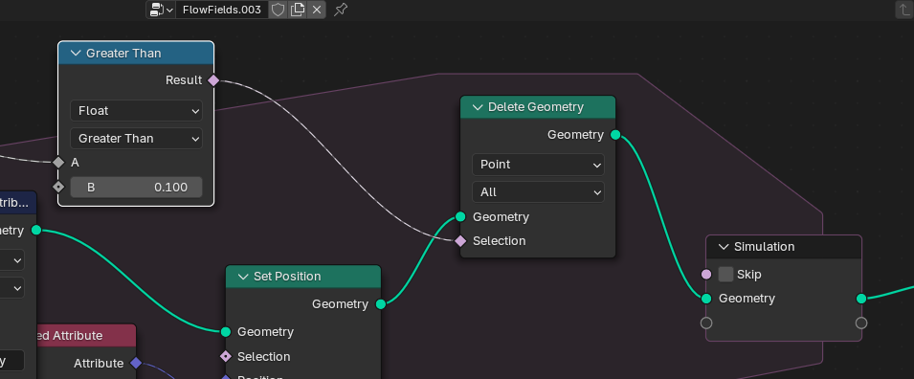Open the Greater Than operation dropdown
The width and height of the screenshot is (914, 379).
coord(137,138)
